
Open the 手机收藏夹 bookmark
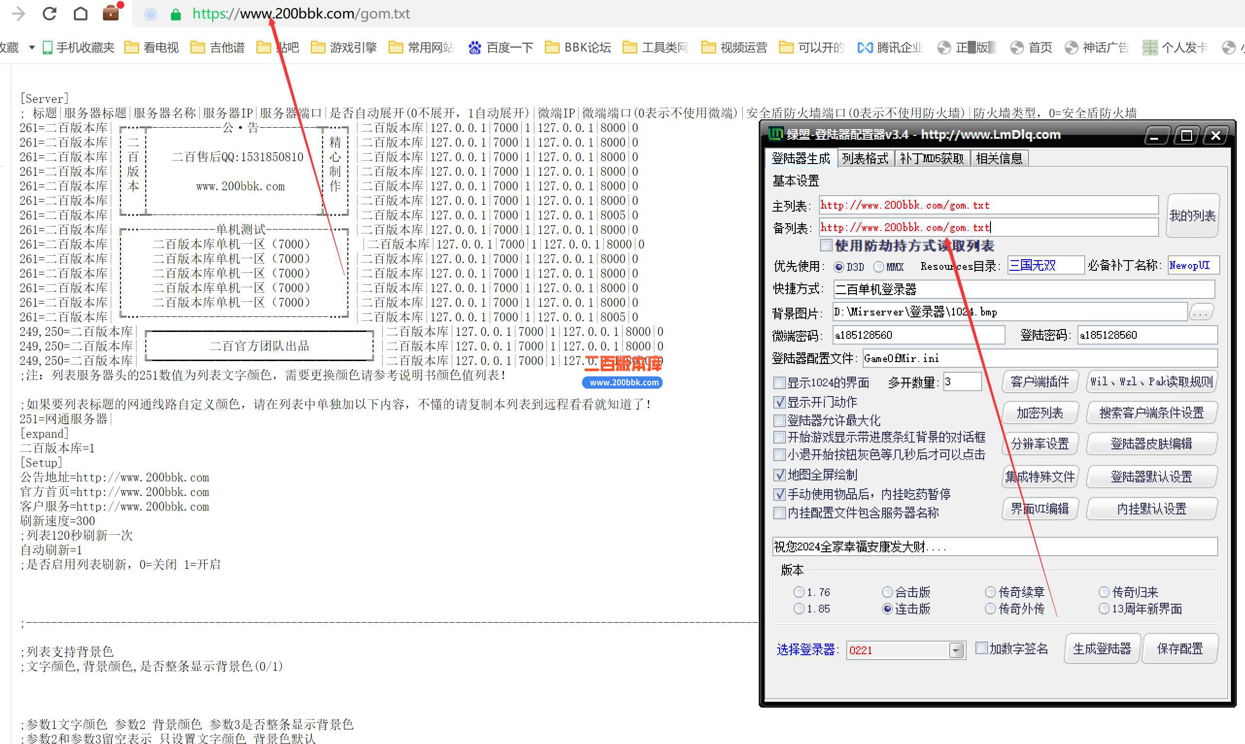tap(79, 48)
